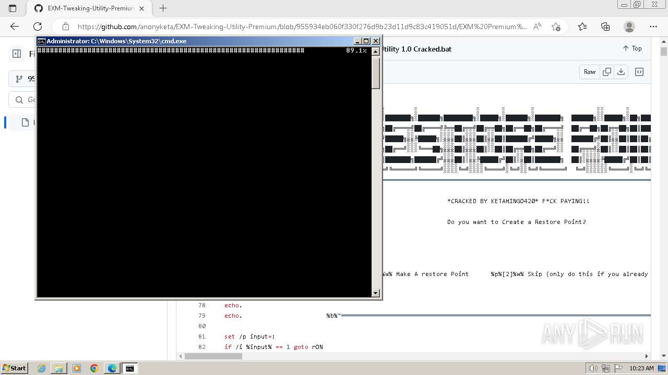Screen dimensions: 668x375
Task: Click the 89.1% progress text in cmd
Action: pos(356,51)
